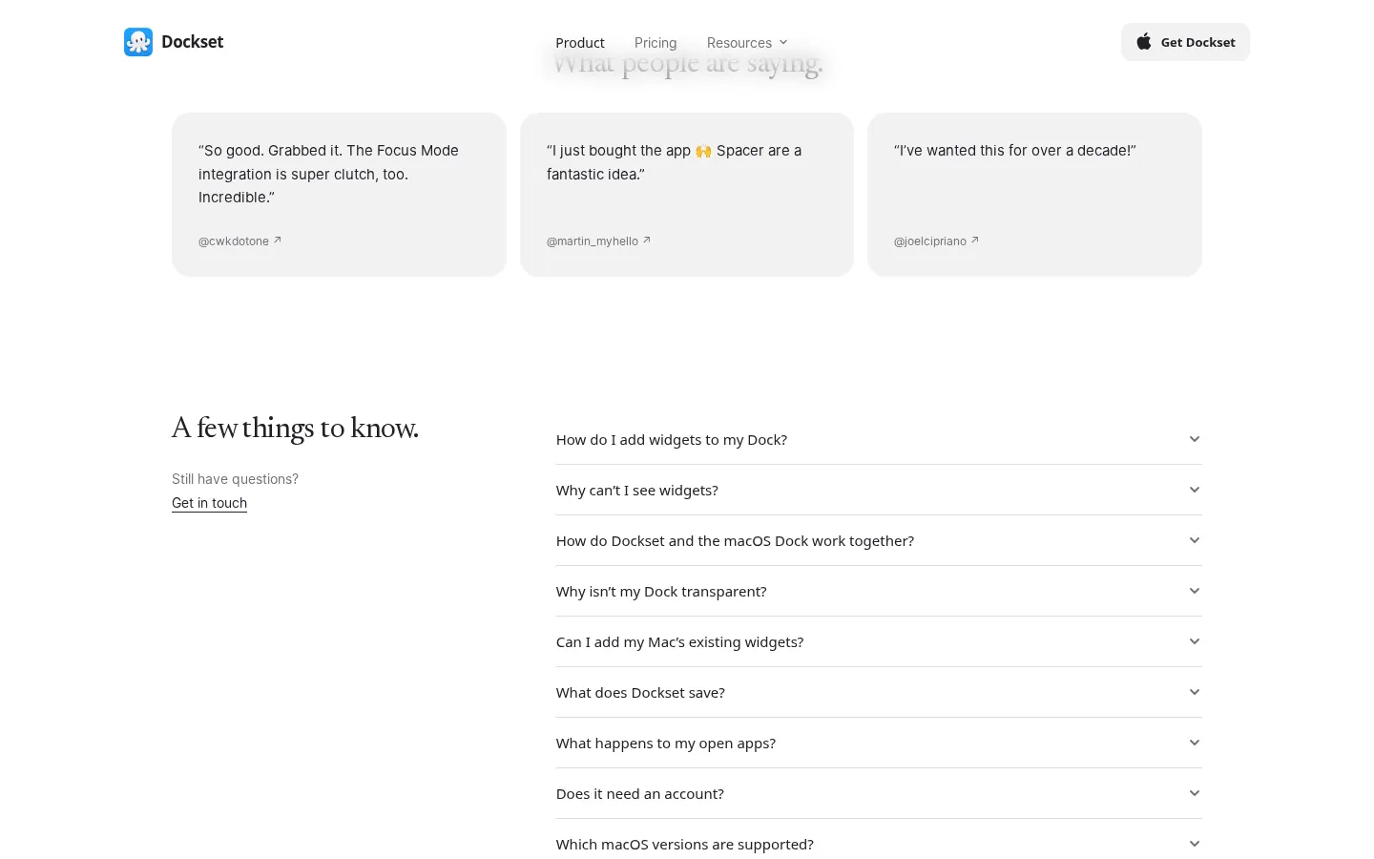Open the Resources nav menu

click(x=747, y=43)
